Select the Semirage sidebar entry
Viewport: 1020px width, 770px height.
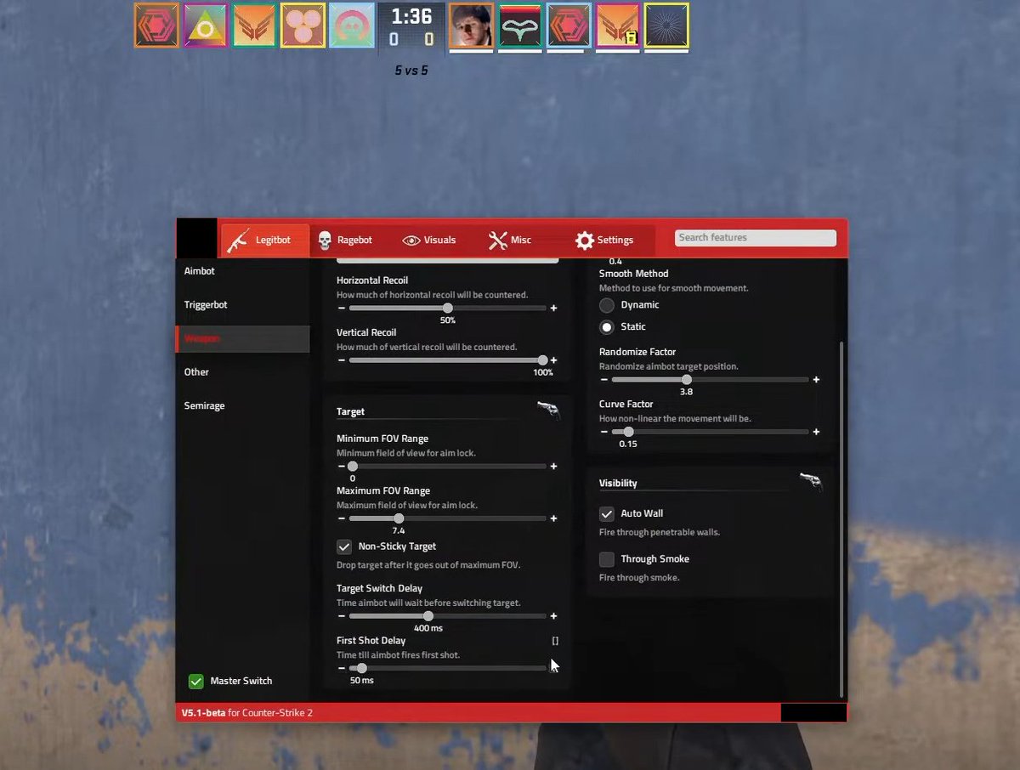click(x=204, y=405)
